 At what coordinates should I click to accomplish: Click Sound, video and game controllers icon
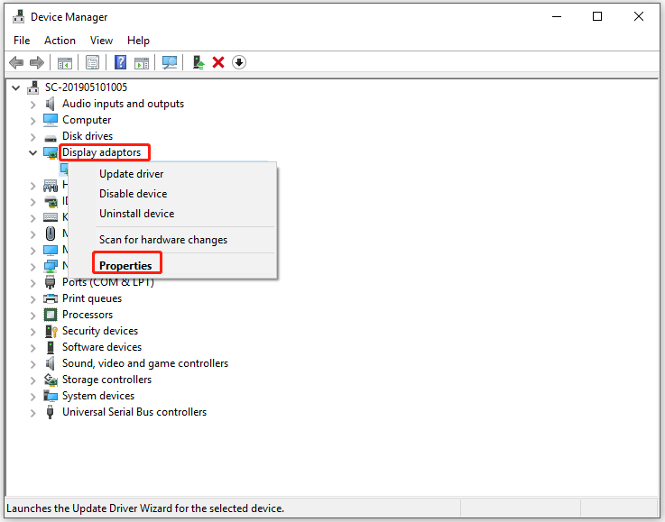pos(50,363)
